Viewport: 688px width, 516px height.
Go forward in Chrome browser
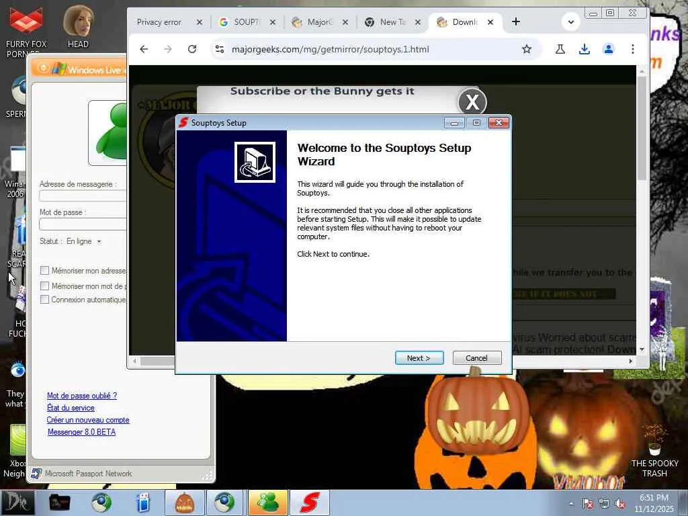point(167,49)
